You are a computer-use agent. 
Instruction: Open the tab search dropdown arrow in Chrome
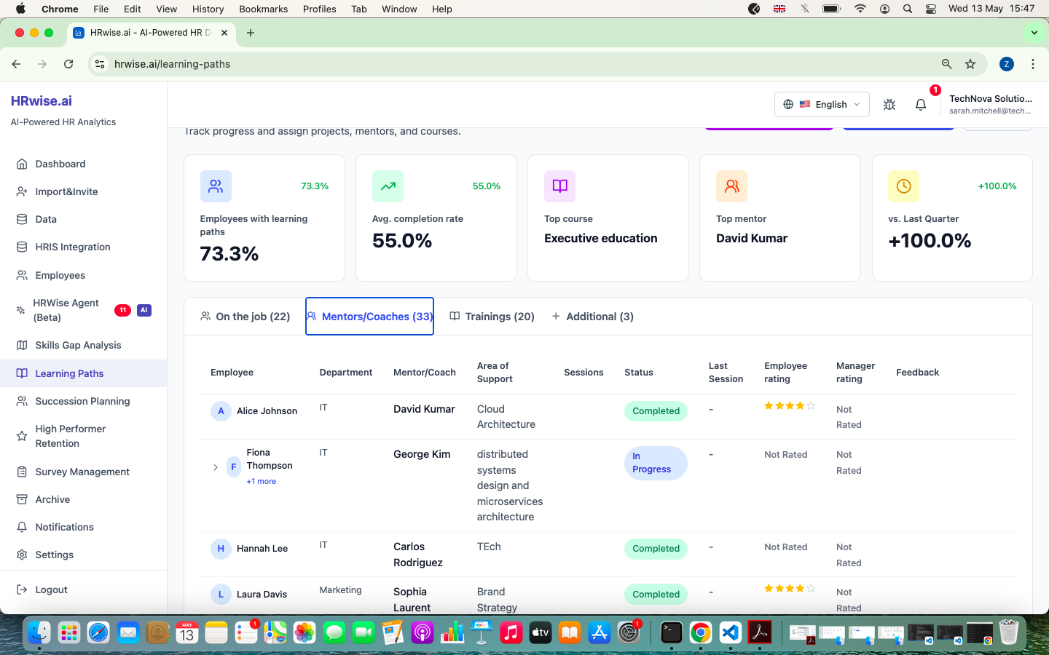tap(1034, 33)
